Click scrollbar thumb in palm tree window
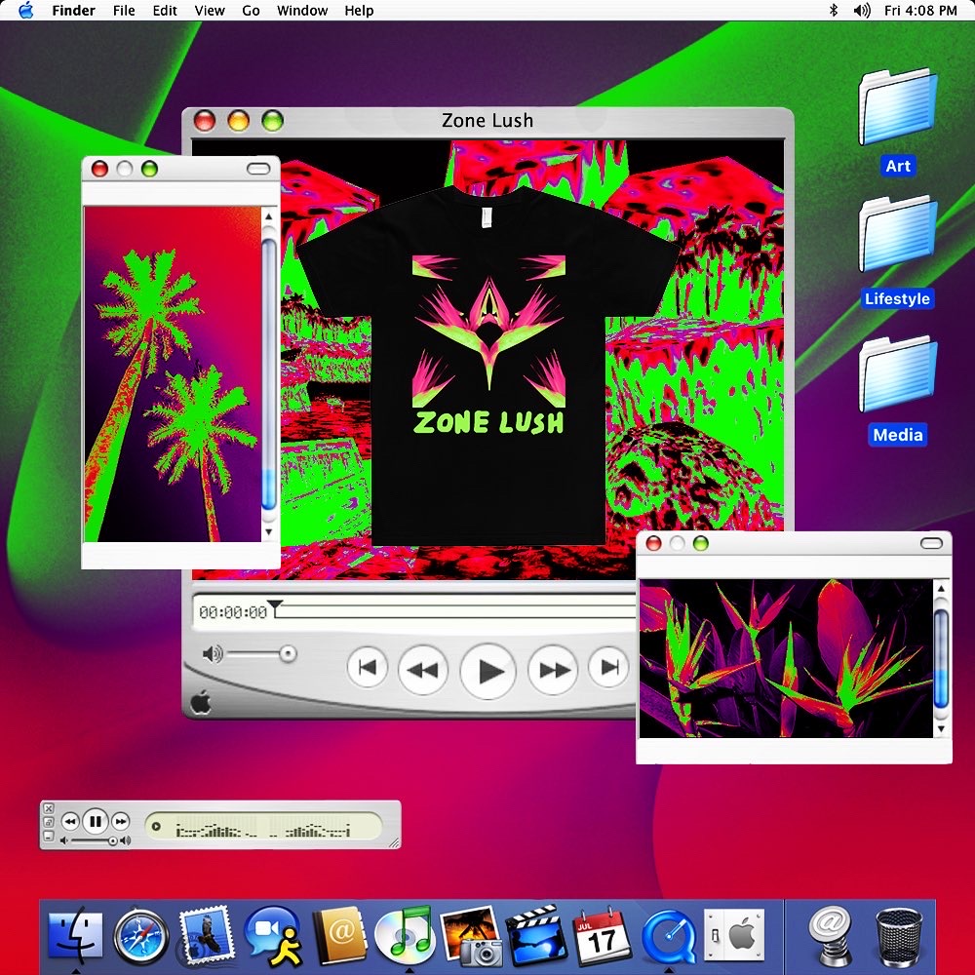Screen dimensions: 975x975 [269, 373]
